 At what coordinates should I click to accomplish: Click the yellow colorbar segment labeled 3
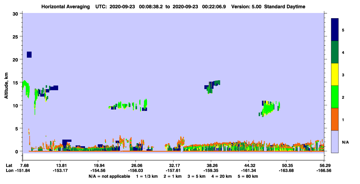pos(335,74)
